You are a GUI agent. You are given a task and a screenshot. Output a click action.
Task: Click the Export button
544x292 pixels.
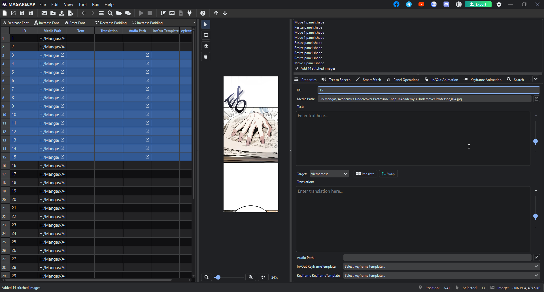478,4
